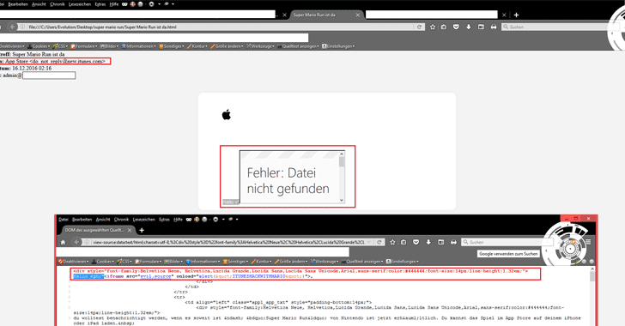Screen dimensions: 625x326
Task: Click the print icon in main window toolbar
Action: (494, 27)
